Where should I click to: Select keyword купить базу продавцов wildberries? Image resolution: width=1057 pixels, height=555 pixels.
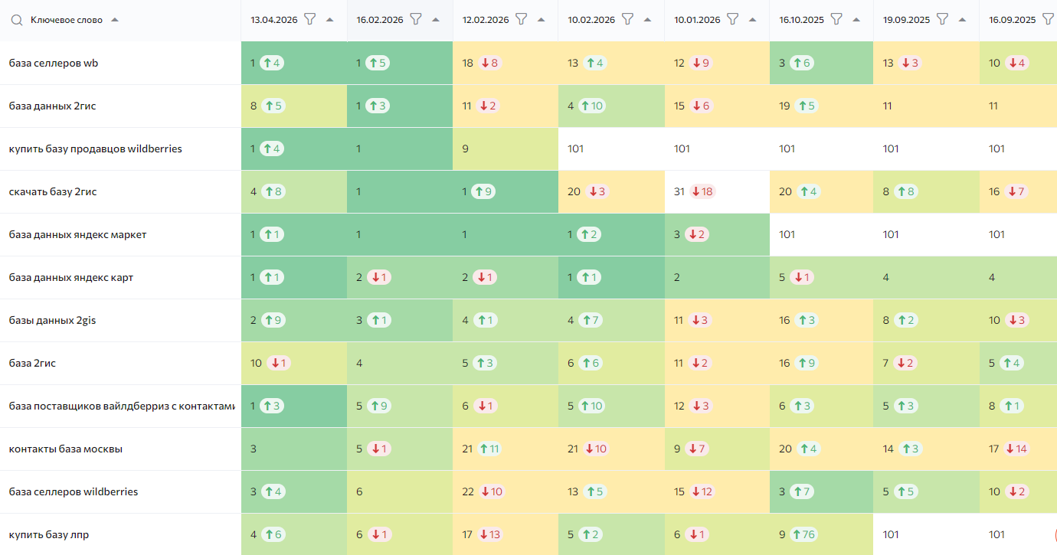[96, 149]
